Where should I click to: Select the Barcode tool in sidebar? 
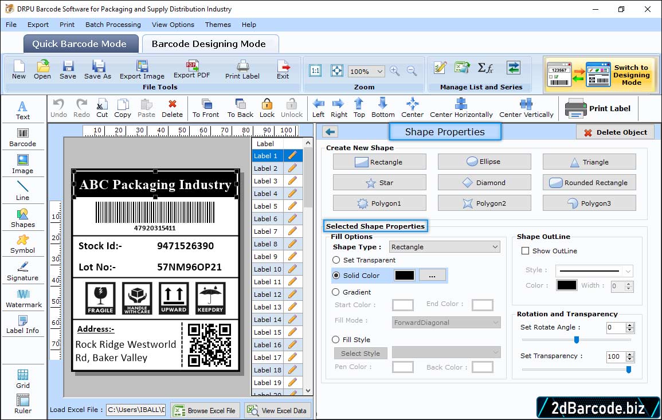click(23, 138)
